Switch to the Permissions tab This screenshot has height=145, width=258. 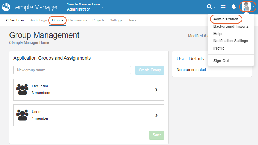click(77, 20)
